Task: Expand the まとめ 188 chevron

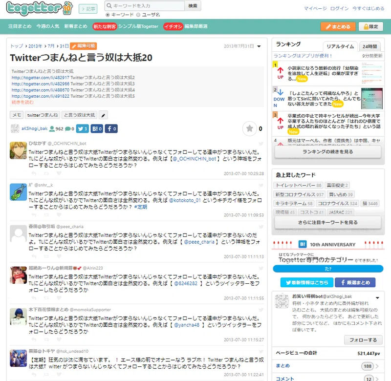Action: tap(377, 366)
